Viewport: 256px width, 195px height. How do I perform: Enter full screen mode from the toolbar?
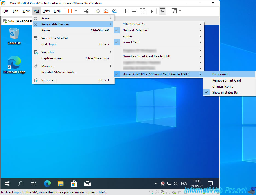point(142,11)
